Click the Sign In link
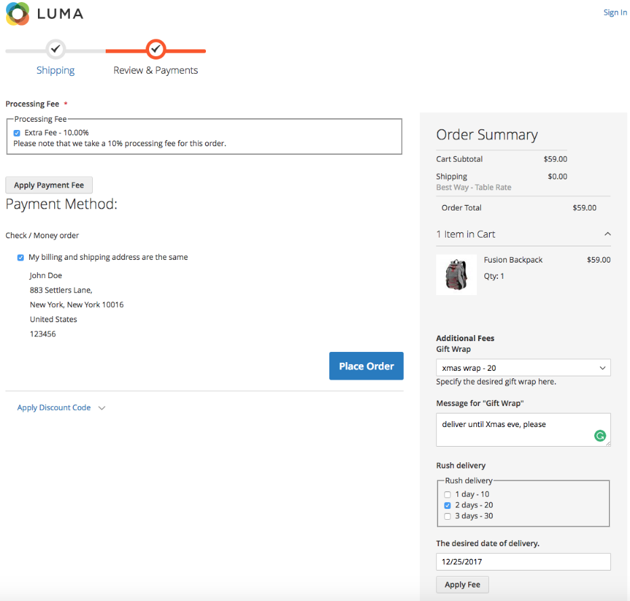The height and width of the screenshot is (601, 630). 614,12
